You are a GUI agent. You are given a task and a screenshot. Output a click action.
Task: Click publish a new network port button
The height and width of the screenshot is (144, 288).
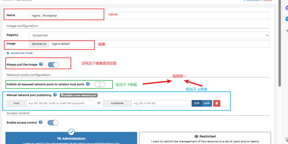[x=78, y=95]
